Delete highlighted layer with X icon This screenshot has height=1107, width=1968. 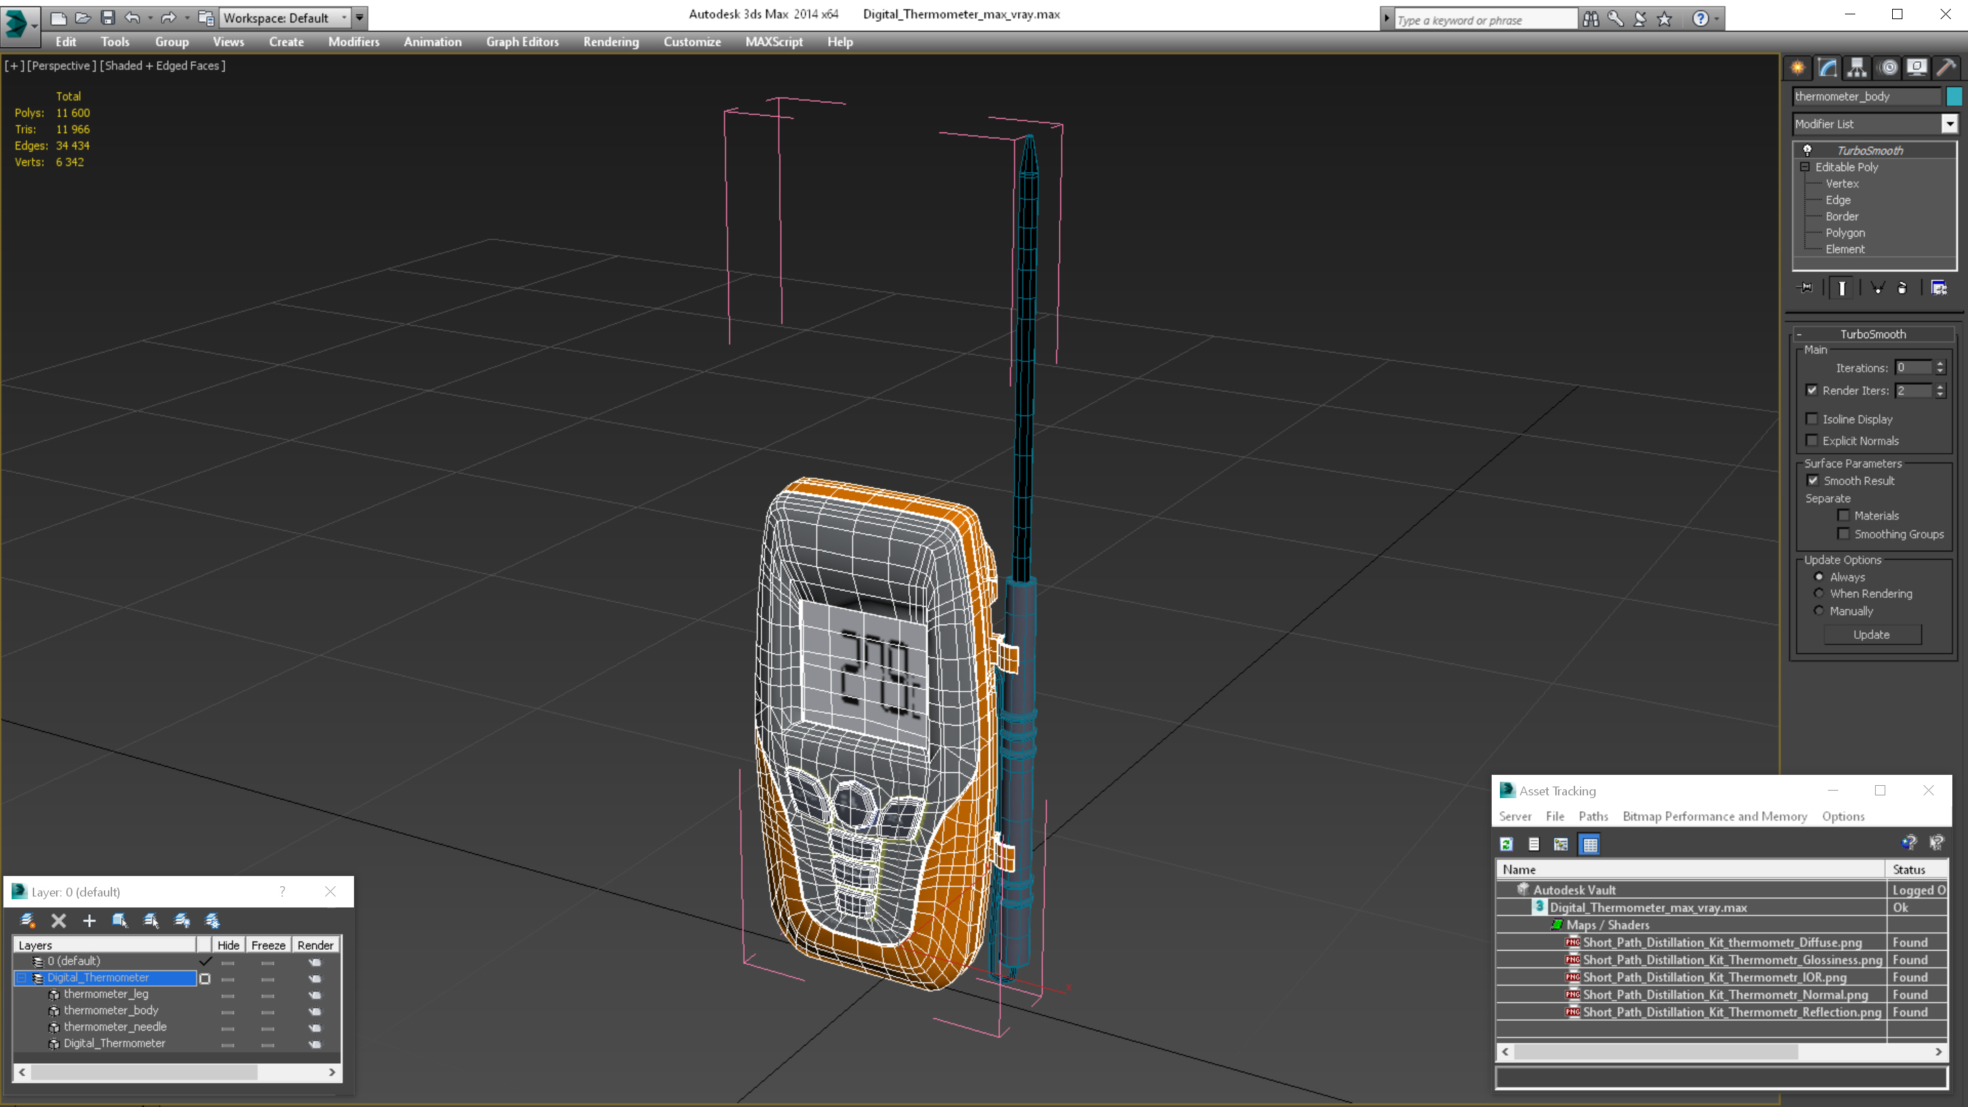59,920
